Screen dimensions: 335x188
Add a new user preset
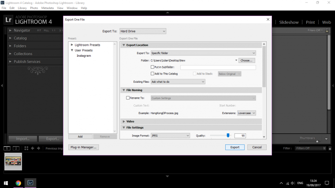(x=80, y=136)
